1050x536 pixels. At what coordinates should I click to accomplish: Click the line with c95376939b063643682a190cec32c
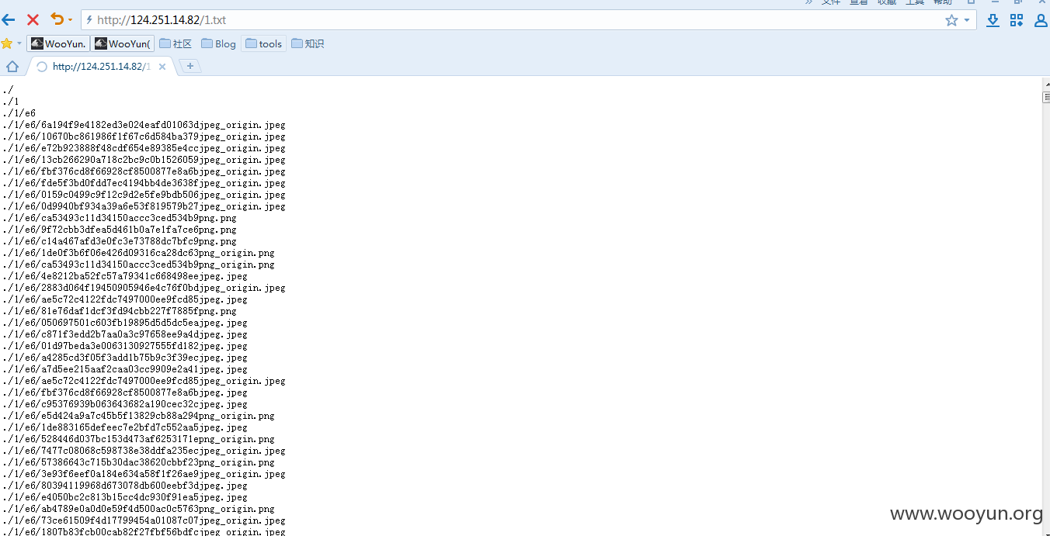125,404
